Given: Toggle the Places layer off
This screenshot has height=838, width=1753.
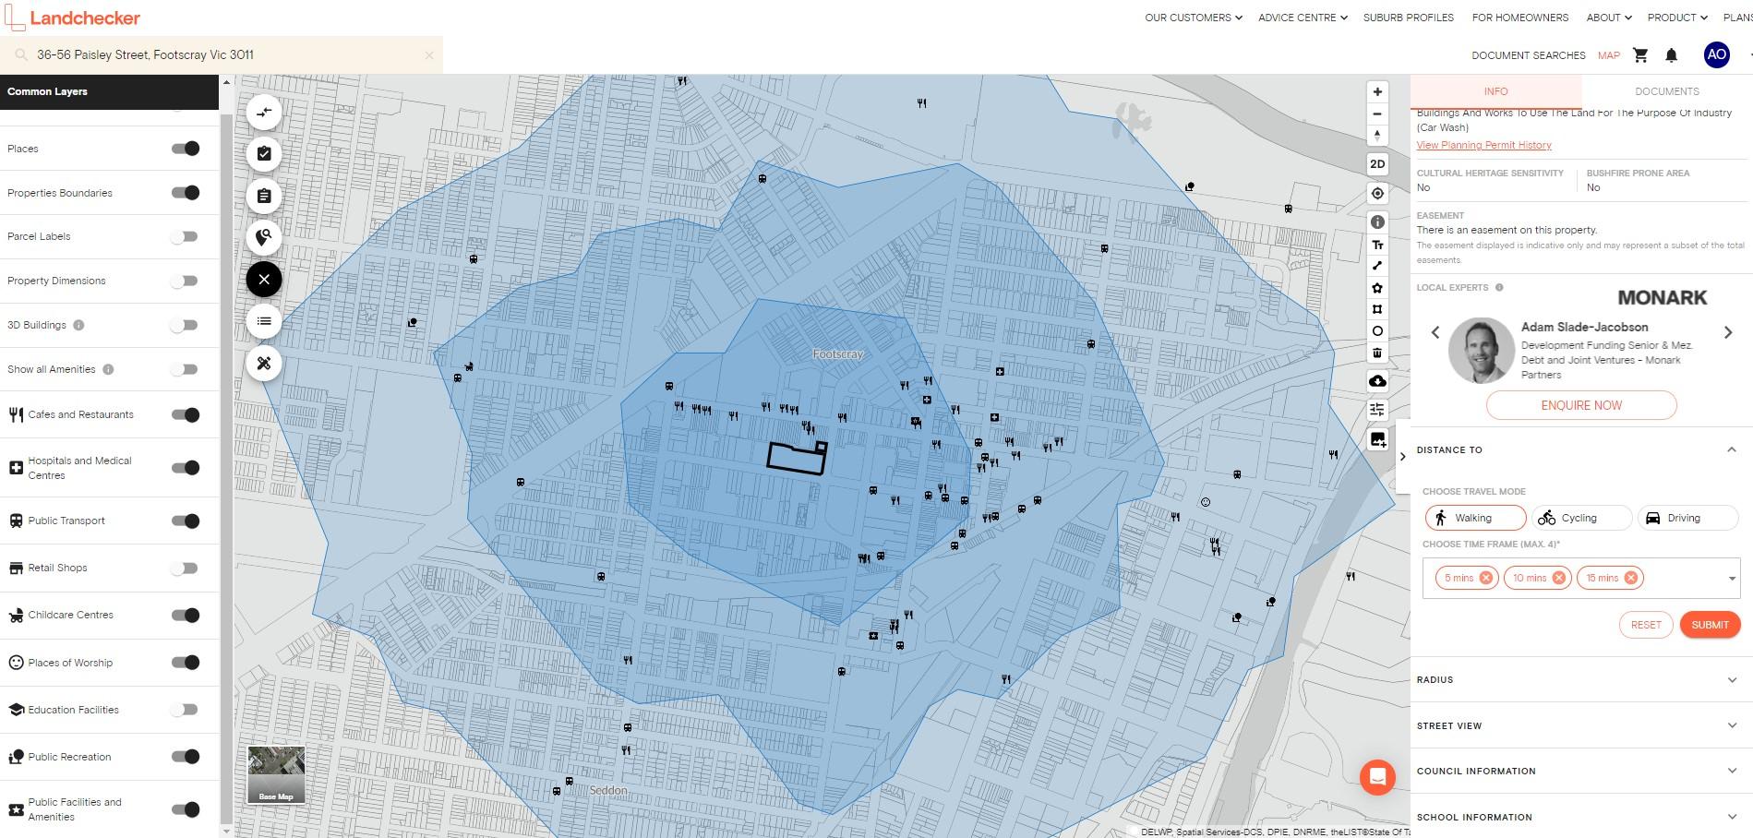Looking at the screenshot, I should click(x=186, y=149).
